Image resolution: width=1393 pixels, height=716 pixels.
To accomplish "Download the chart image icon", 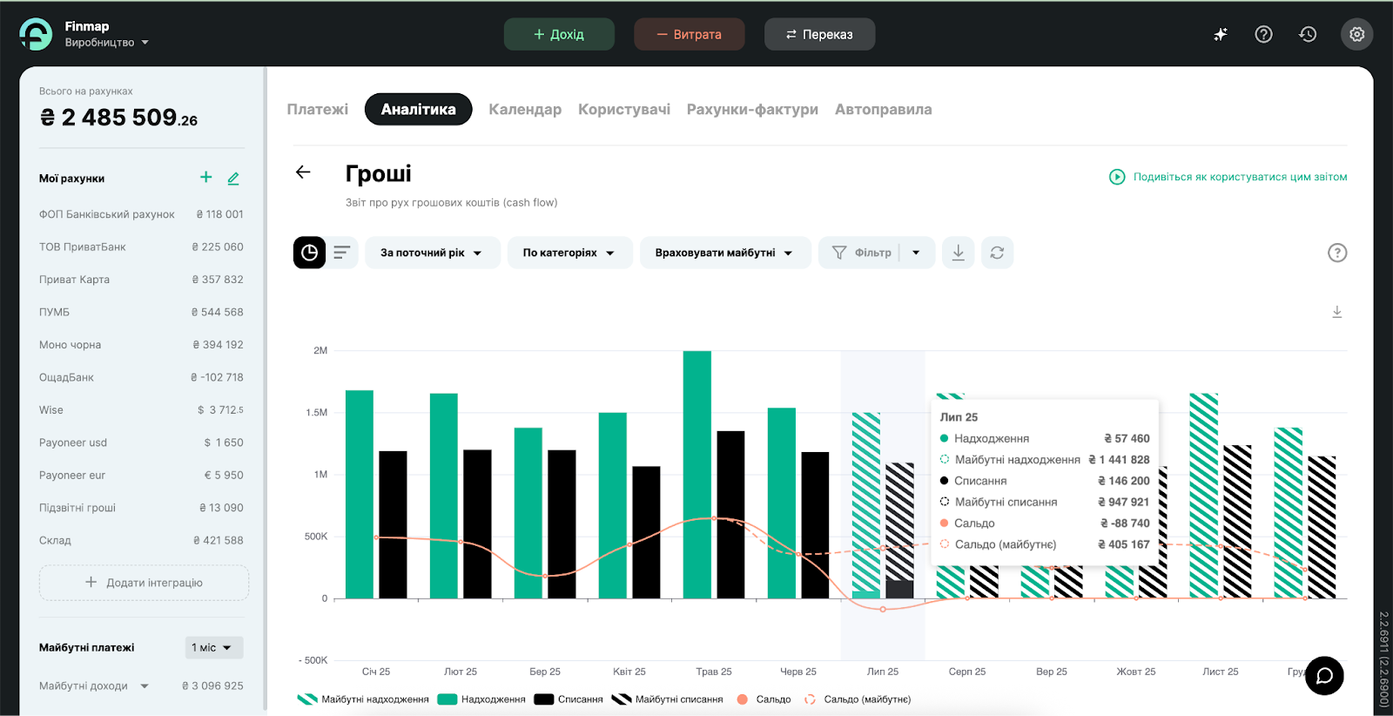I will [x=1337, y=312].
